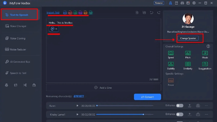Import a PNG image via PNG icon
The image size is (217, 122).
[80, 12]
